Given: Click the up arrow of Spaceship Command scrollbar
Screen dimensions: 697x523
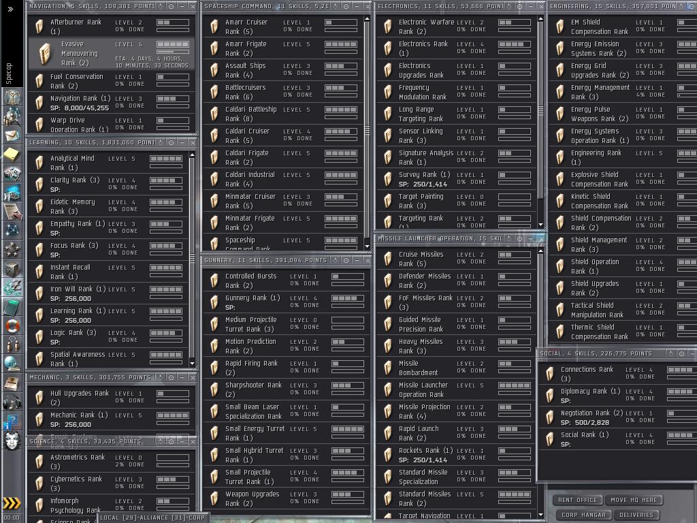Looking at the screenshot, I should click(367, 19).
